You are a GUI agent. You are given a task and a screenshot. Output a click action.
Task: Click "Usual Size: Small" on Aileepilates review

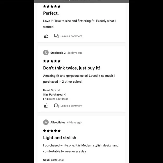(x=54, y=160)
